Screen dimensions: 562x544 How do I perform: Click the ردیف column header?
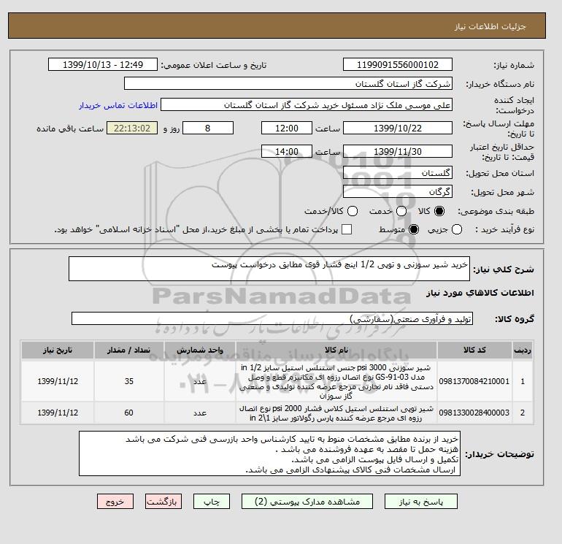[x=522, y=350]
